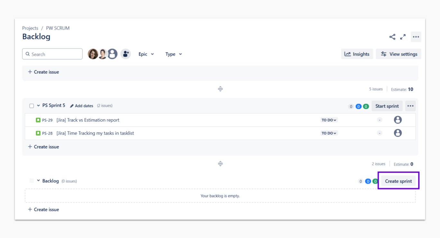Click the story type icon of PS-29
This screenshot has width=440, height=238.
coord(38,120)
